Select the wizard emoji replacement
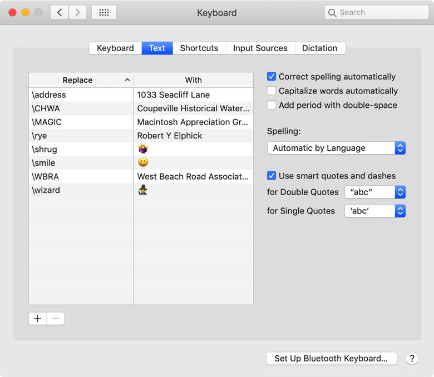Viewport: 434px width, 377px height. pyautogui.click(x=143, y=190)
